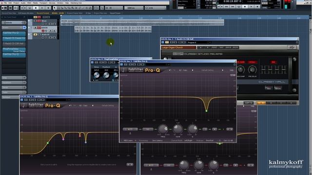Expand the GOLOS track lanes
Image resolution: width=312 pixels, height=175 pixels.
tap(29, 28)
